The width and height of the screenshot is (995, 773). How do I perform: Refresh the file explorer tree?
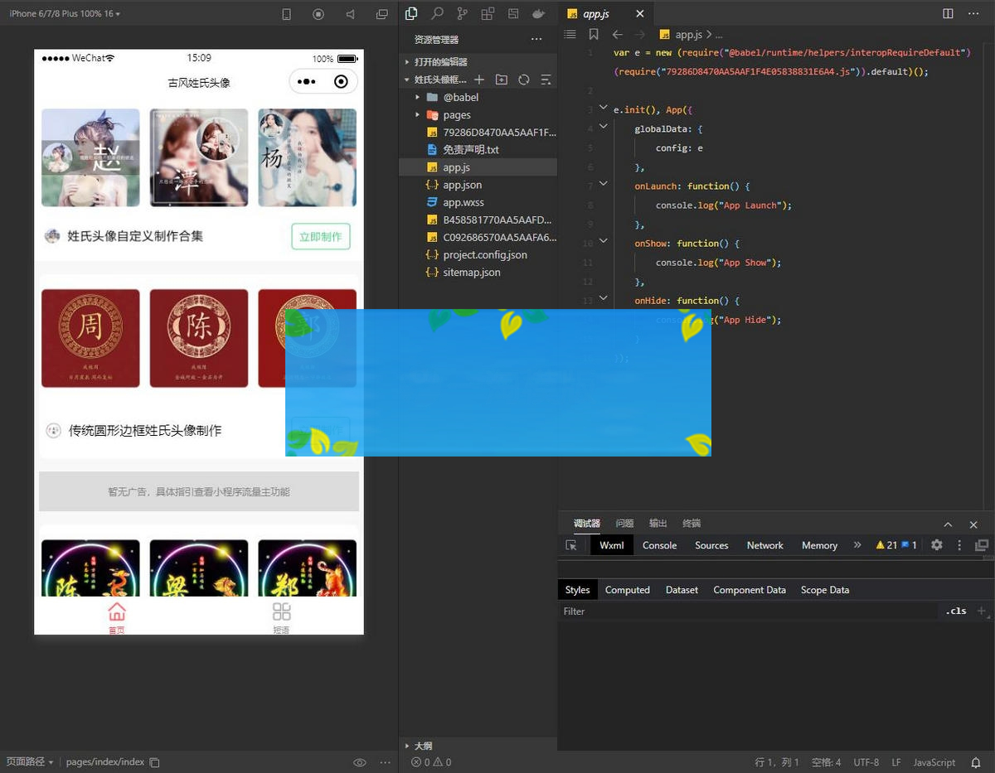(x=523, y=80)
